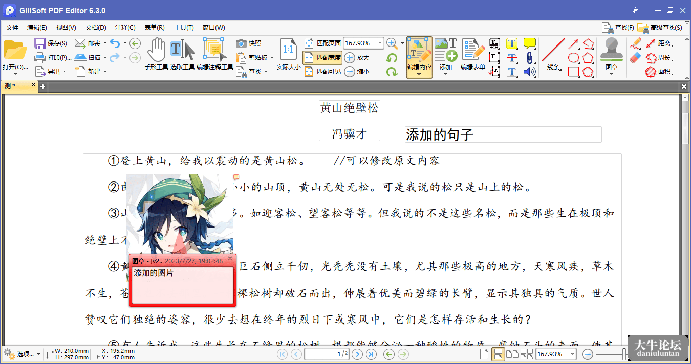Add a new document tab with plus
Viewport: 691px width, 364px height.
(43, 86)
